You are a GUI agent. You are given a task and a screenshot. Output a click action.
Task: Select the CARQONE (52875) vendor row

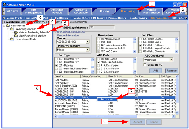pyautogui.click(x=115, y=106)
